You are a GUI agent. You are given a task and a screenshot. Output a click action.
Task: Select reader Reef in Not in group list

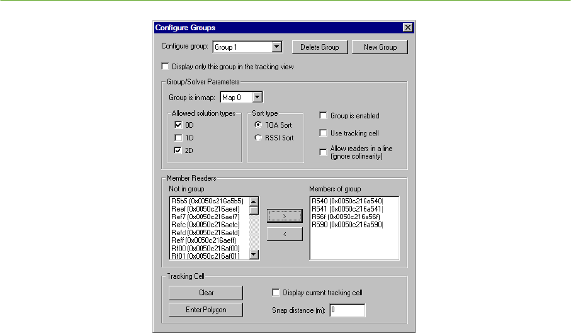click(x=210, y=209)
